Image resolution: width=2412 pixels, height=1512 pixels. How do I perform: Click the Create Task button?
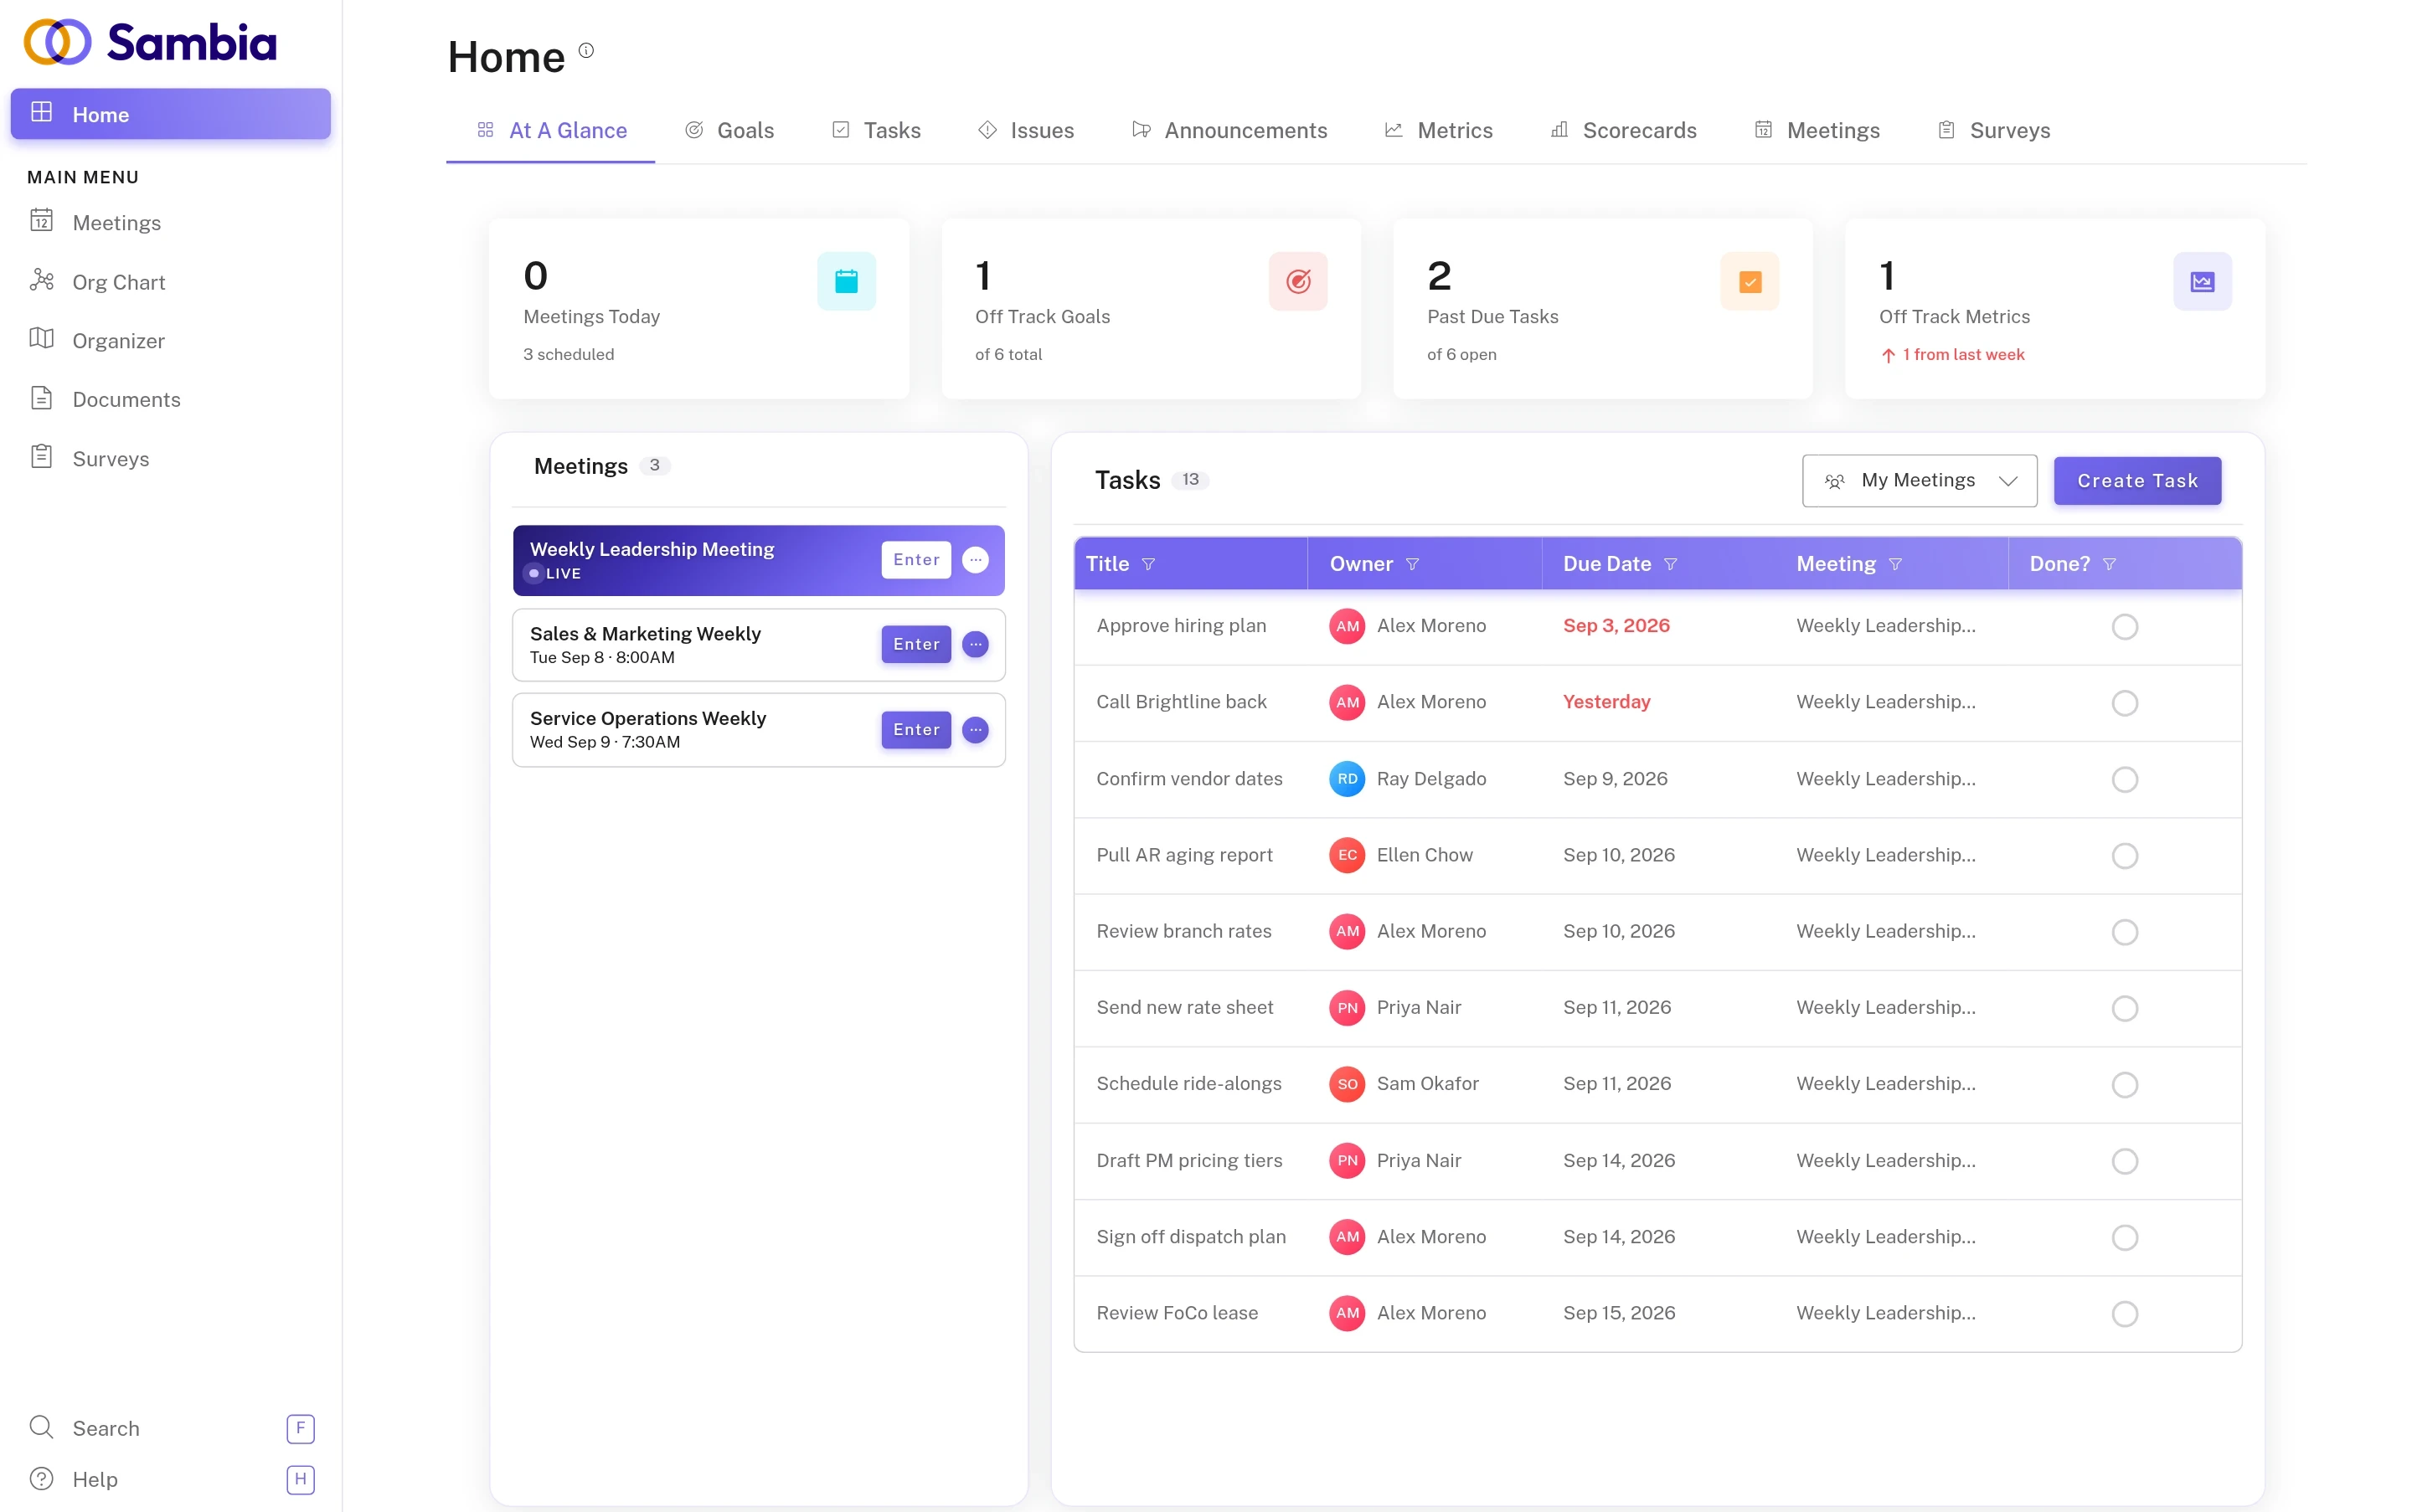click(x=2137, y=481)
